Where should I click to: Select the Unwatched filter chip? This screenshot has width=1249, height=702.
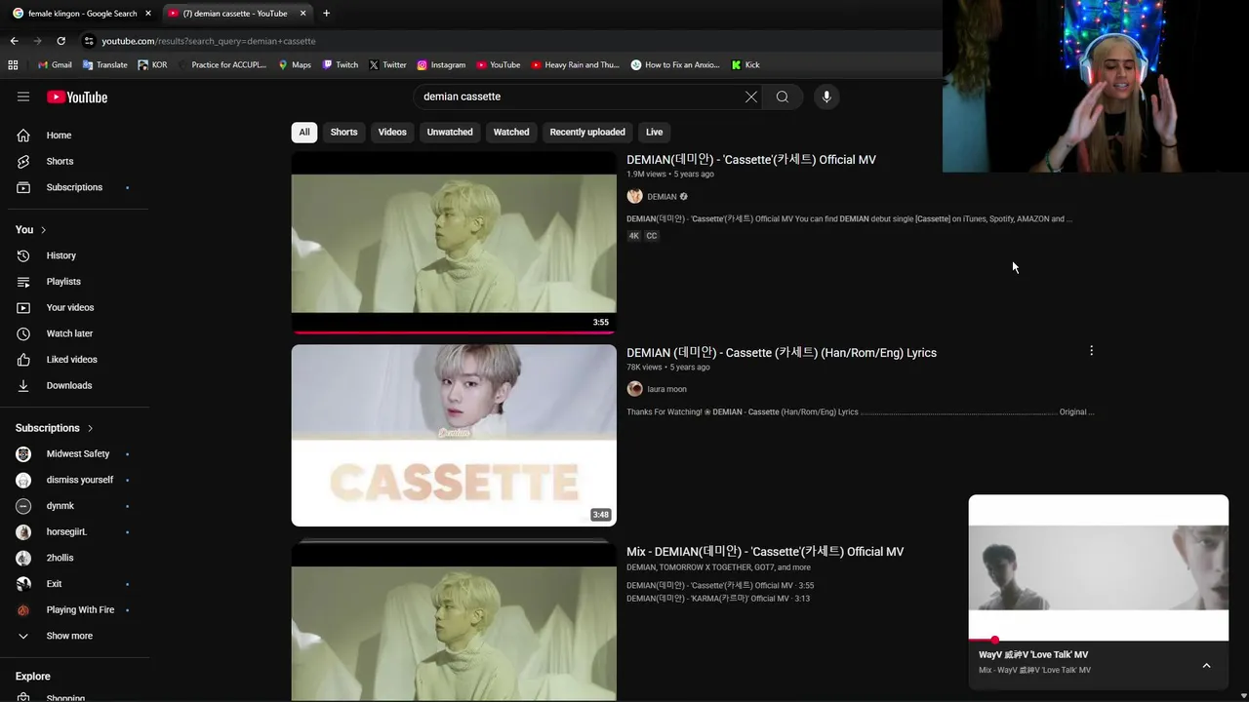450,132
